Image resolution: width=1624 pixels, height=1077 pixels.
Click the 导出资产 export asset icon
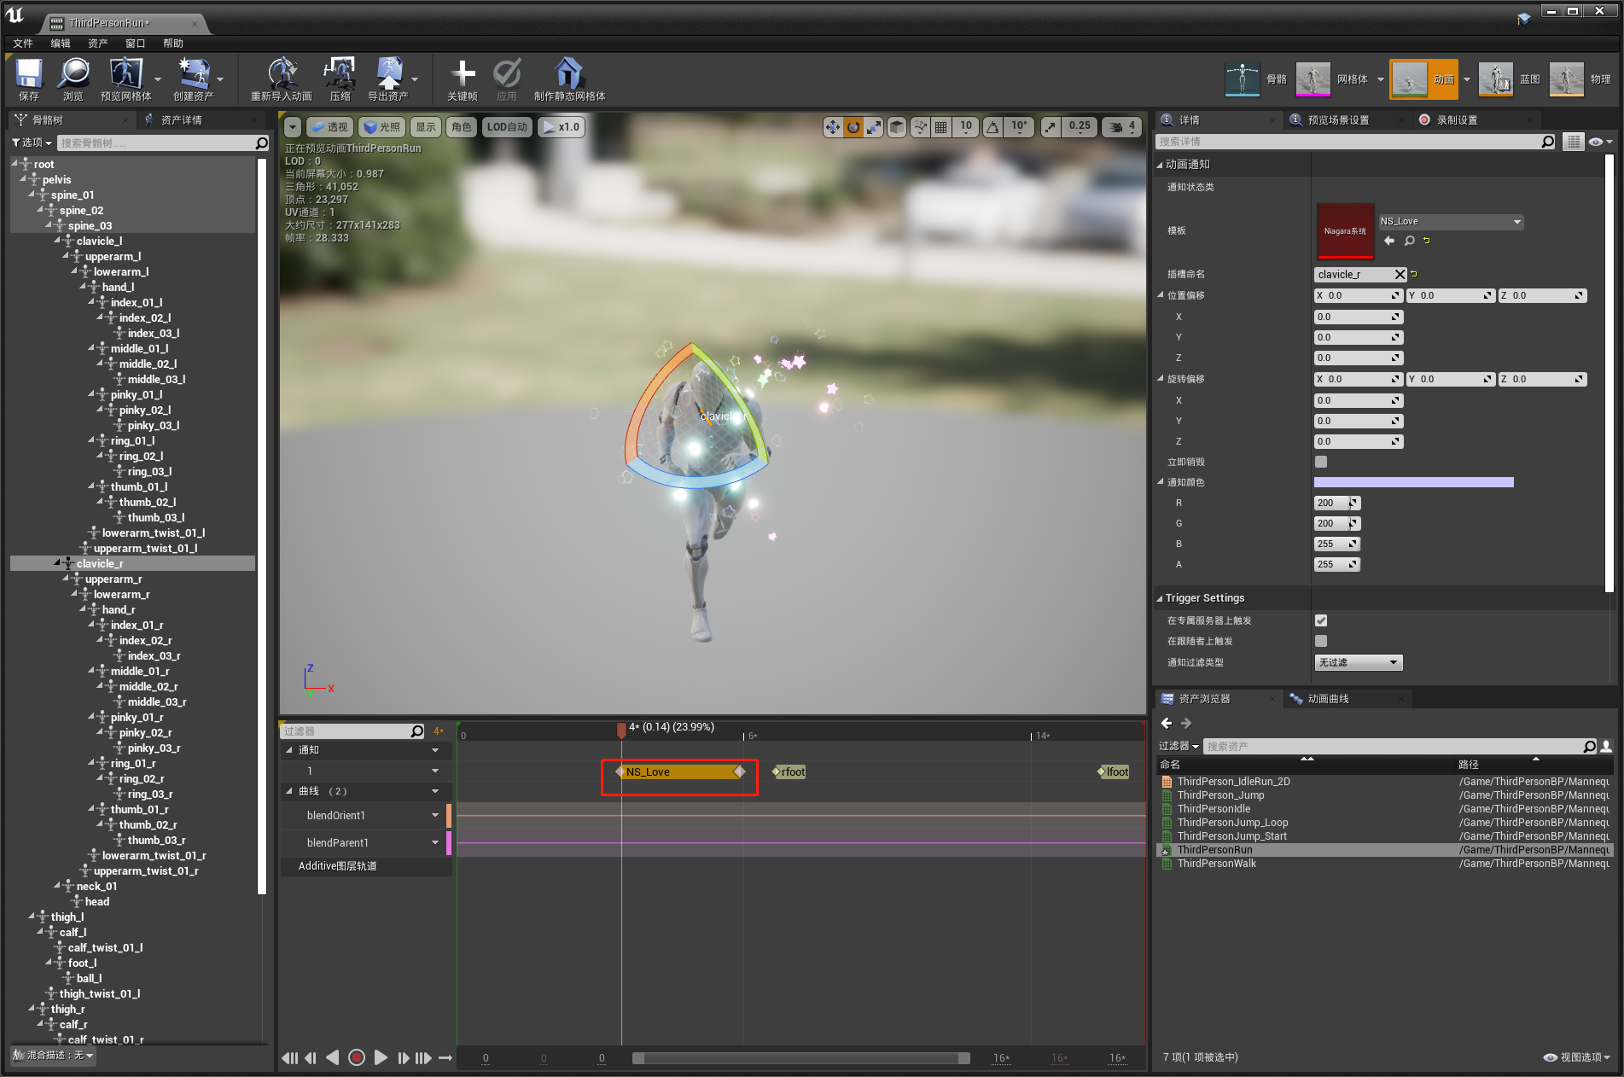[388, 79]
